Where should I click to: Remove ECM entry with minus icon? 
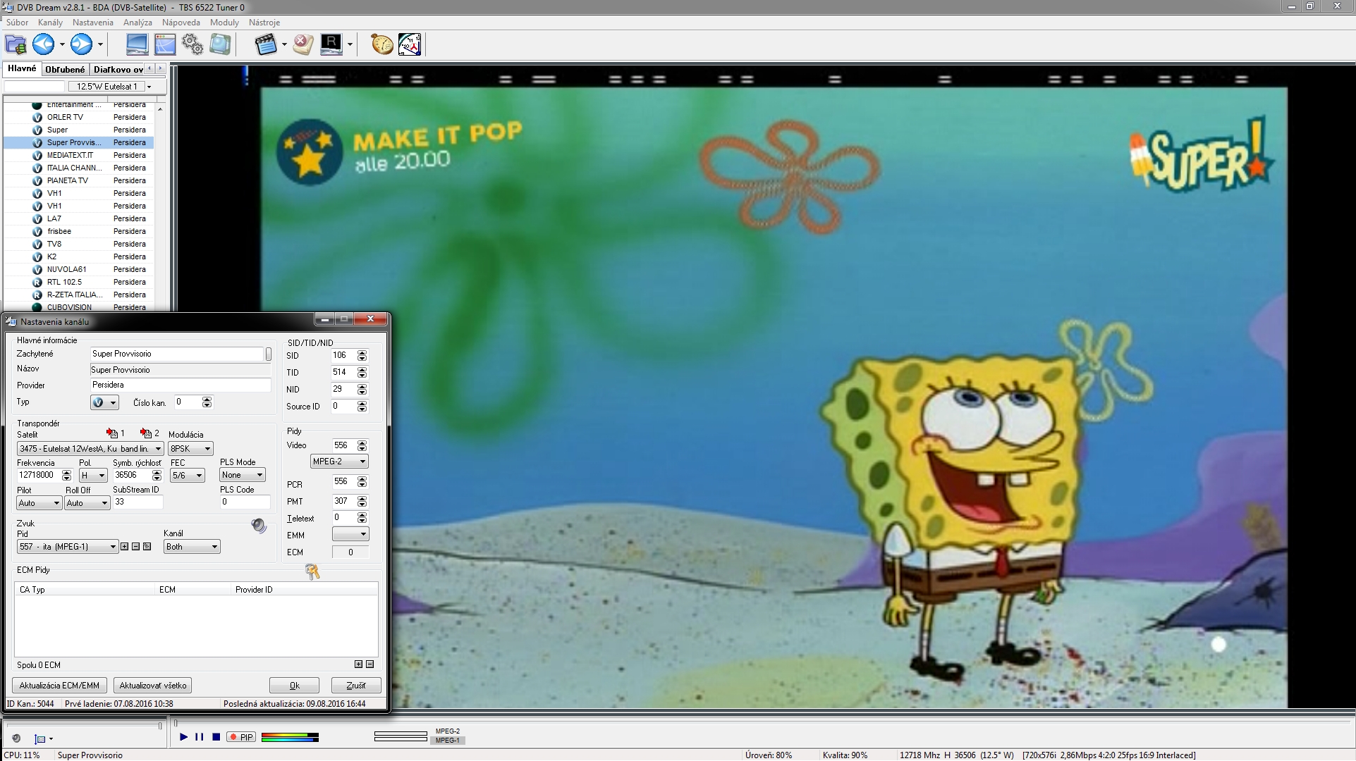[x=369, y=664]
